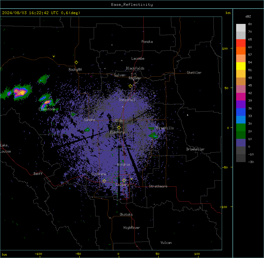Click the Lacombe city label

point(138,59)
